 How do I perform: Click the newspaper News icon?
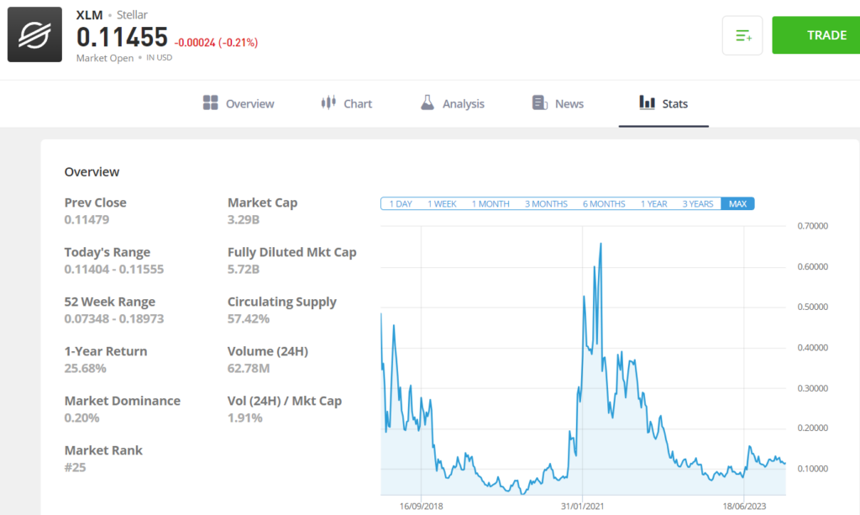tap(540, 102)
